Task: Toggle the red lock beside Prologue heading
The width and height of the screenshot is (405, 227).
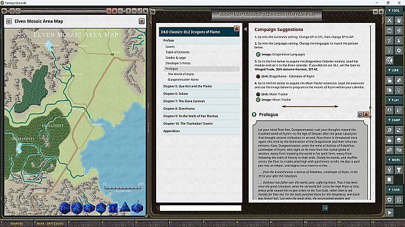Action: (x=366, y=114)
